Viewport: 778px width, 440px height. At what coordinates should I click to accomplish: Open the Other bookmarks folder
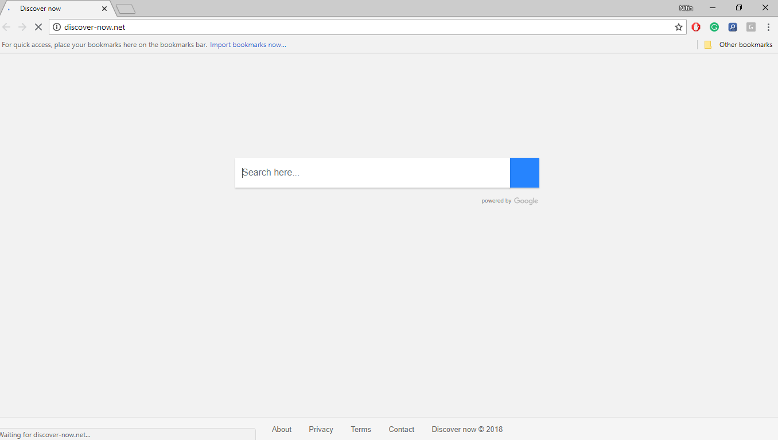742,44
